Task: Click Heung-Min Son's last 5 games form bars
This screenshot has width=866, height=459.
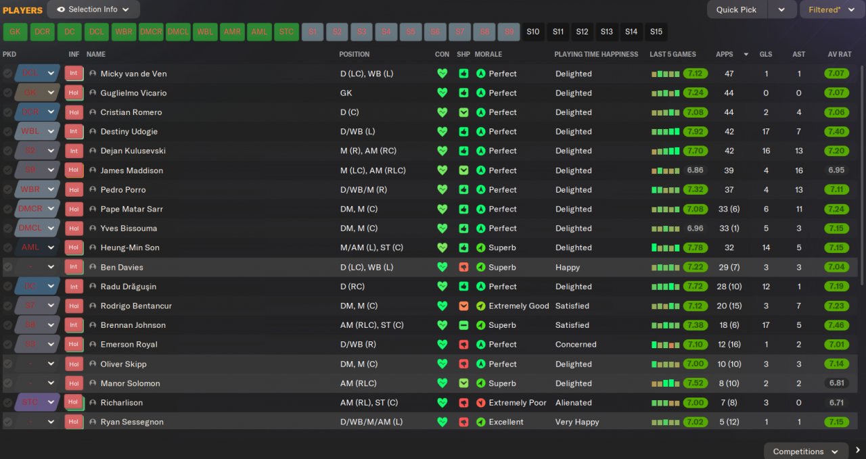Action: tap(666, 248)
